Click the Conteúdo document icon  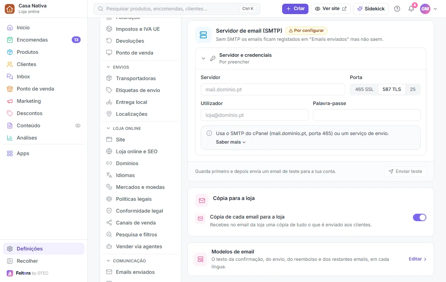[10, 125]
